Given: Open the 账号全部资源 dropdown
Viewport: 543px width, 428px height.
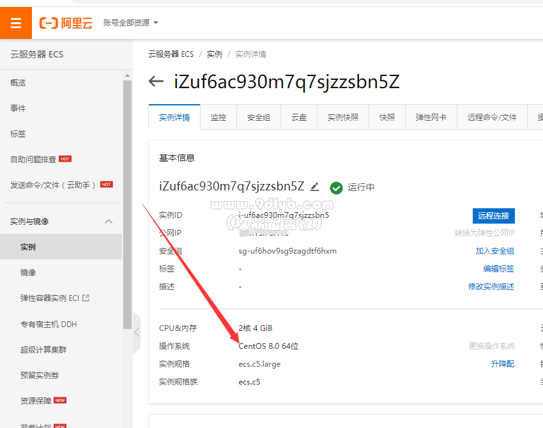Looking at the screenshot, I should click(130, 23).
